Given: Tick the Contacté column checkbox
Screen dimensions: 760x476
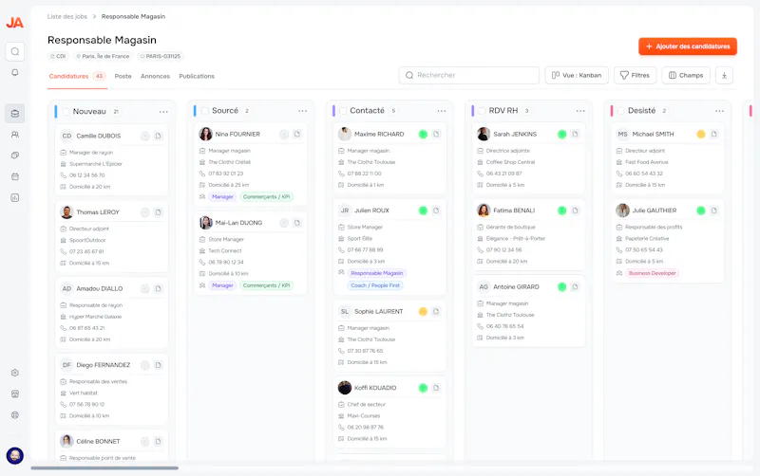Looking at the screenshot, I should click(x=343, y=111).
